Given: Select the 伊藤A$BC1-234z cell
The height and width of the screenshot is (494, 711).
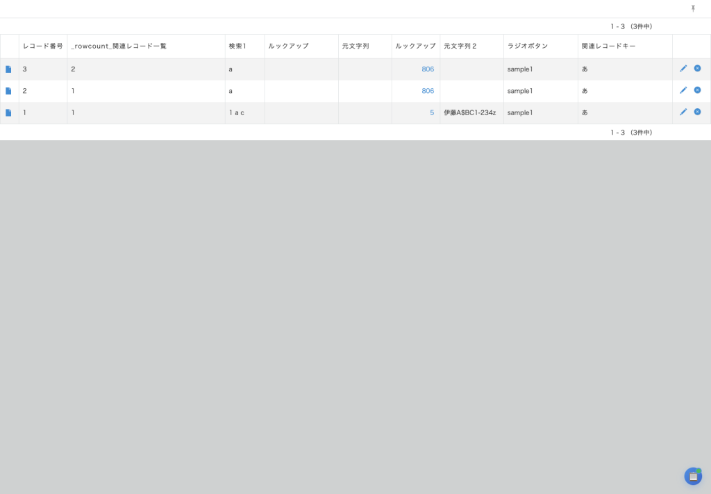Looking at the screenshot, I should tap(470, 112).
